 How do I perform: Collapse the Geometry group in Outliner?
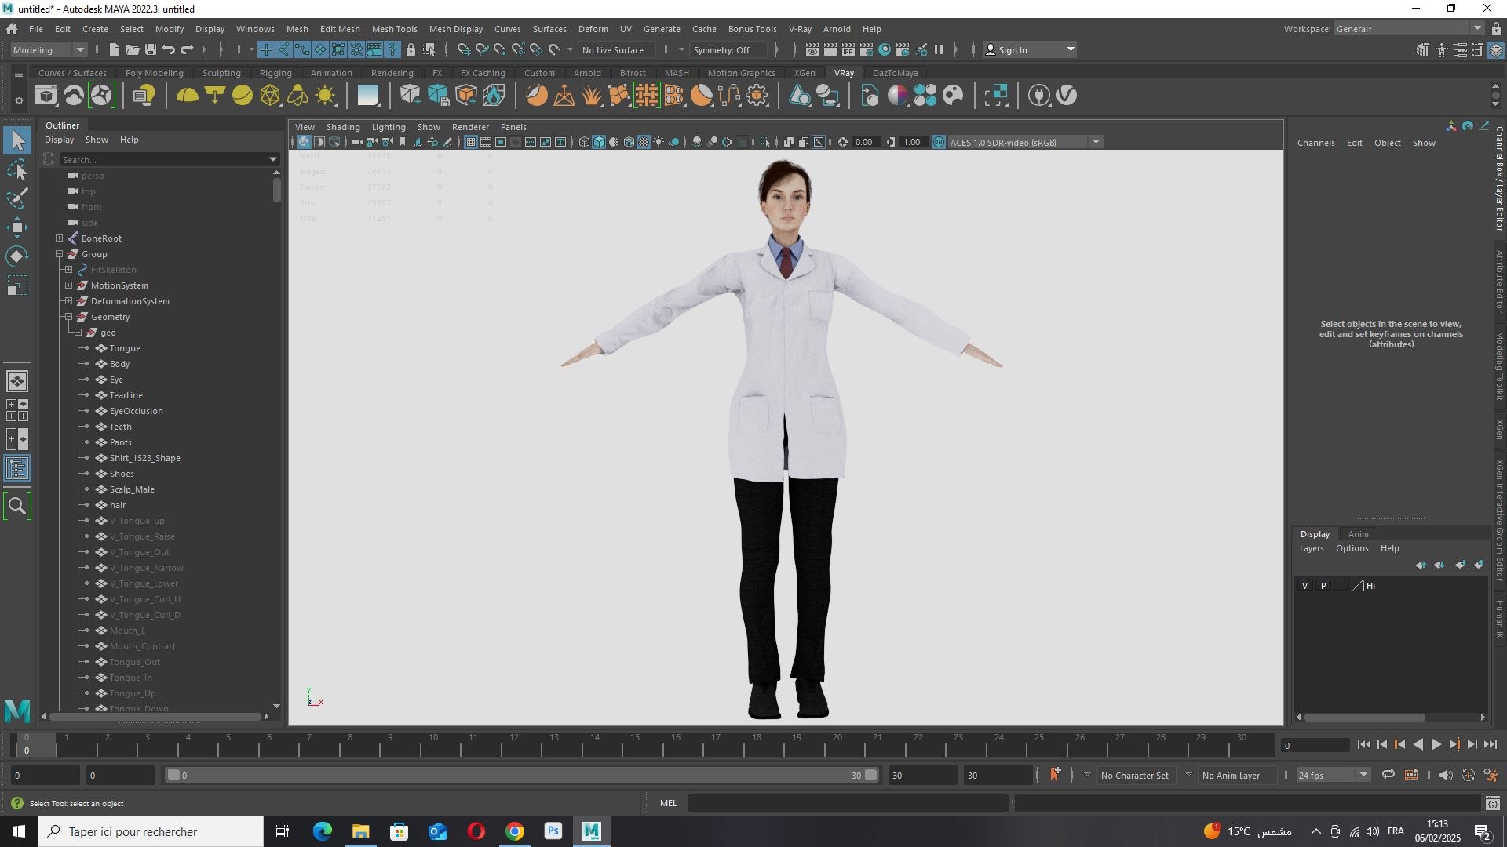pyautogui.click(x=69, y=317)
